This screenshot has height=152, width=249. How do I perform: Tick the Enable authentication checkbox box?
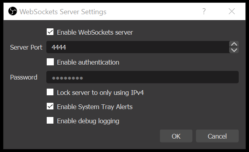coord(50,62)
